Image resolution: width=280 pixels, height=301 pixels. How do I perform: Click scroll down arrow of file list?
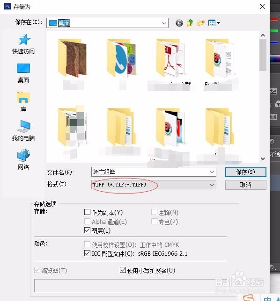click(x=263, y=159)
